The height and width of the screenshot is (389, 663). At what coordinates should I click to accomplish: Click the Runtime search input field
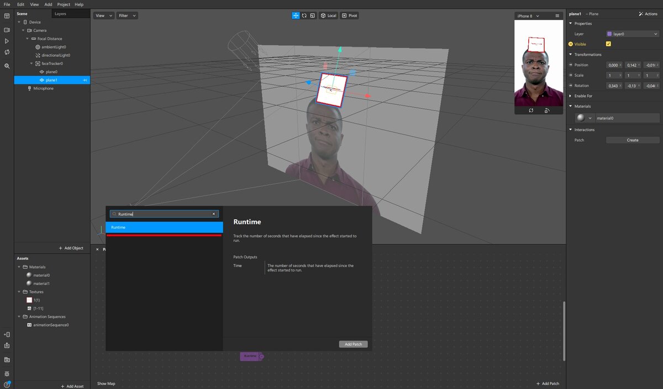164,214
